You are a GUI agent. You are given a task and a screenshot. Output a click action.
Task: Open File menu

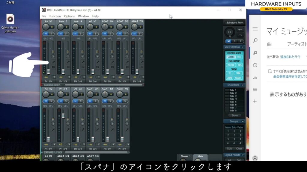(x=44, y=16)
